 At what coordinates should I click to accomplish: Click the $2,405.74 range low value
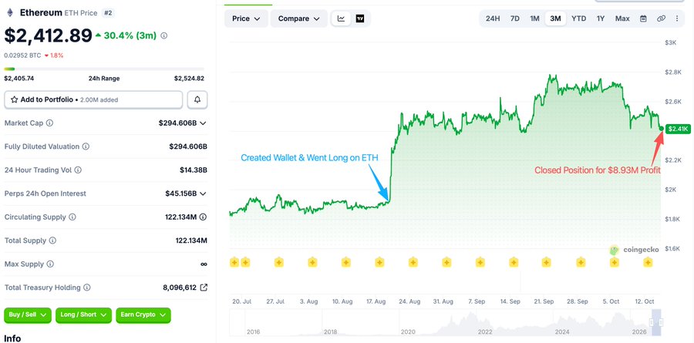[x=19, y=79]
